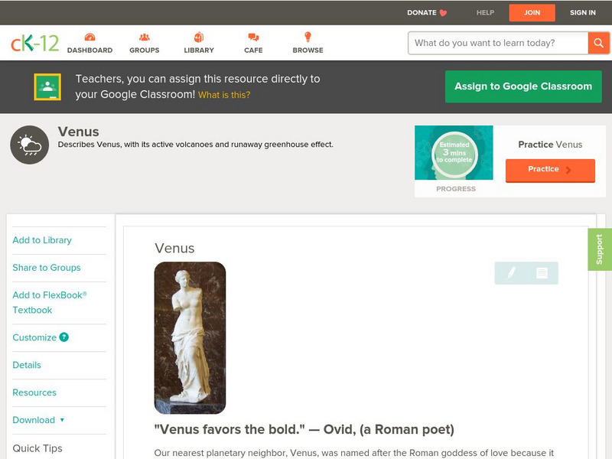Open the Resources link
The image size is (612, 459).
pyautogui.click(x=34, y=392)
